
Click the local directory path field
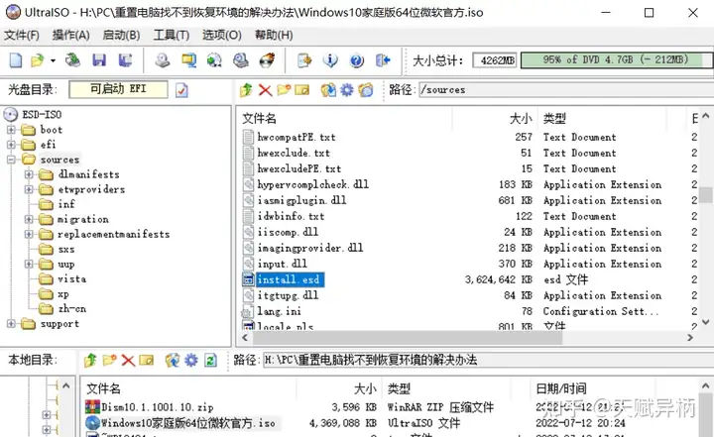[x=488, y=360]
